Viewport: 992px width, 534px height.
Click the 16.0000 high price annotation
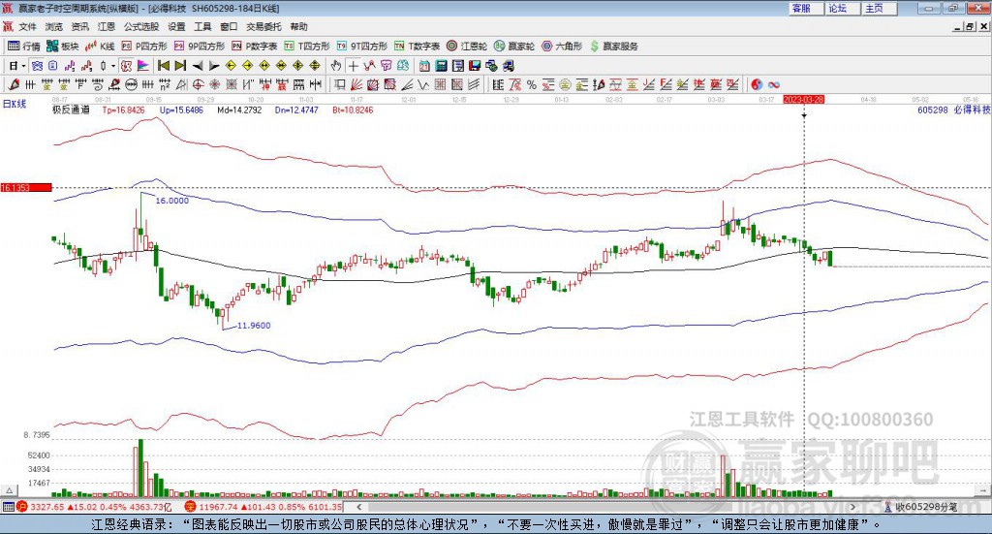[x=172, y=200]
